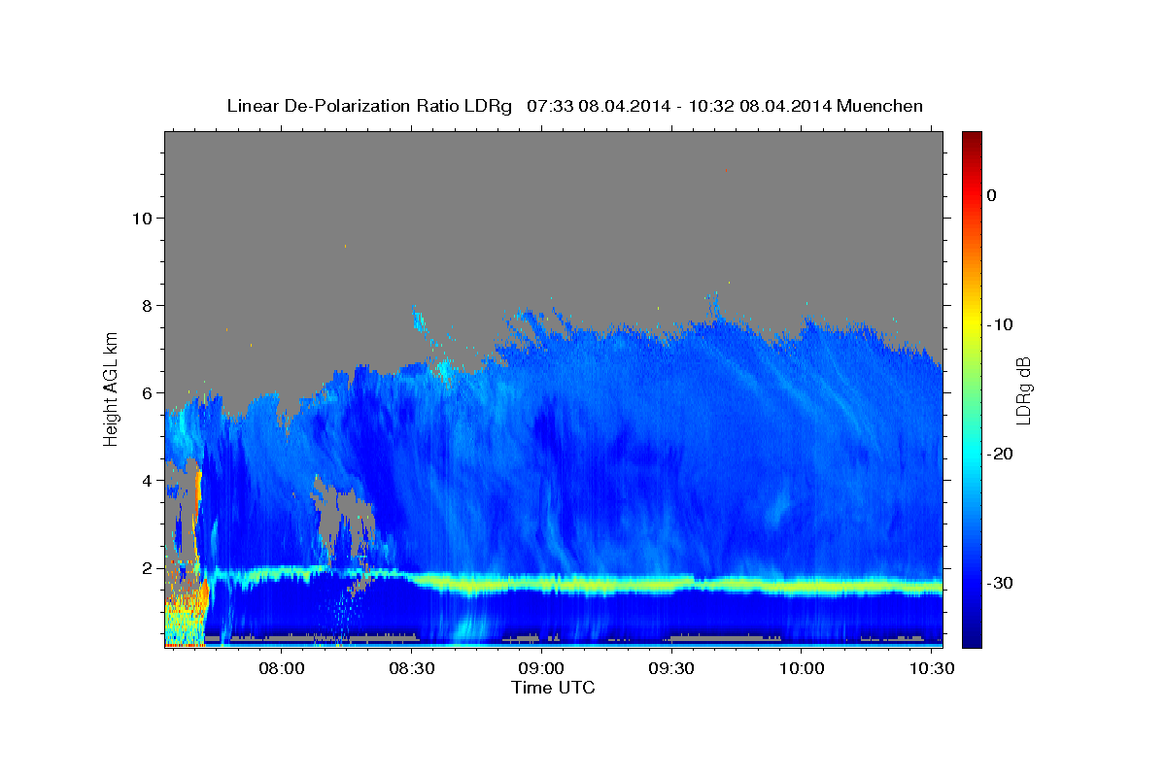1166x777 pixels.
Task: Click the colorbar value -20
Action: [999, 454]
